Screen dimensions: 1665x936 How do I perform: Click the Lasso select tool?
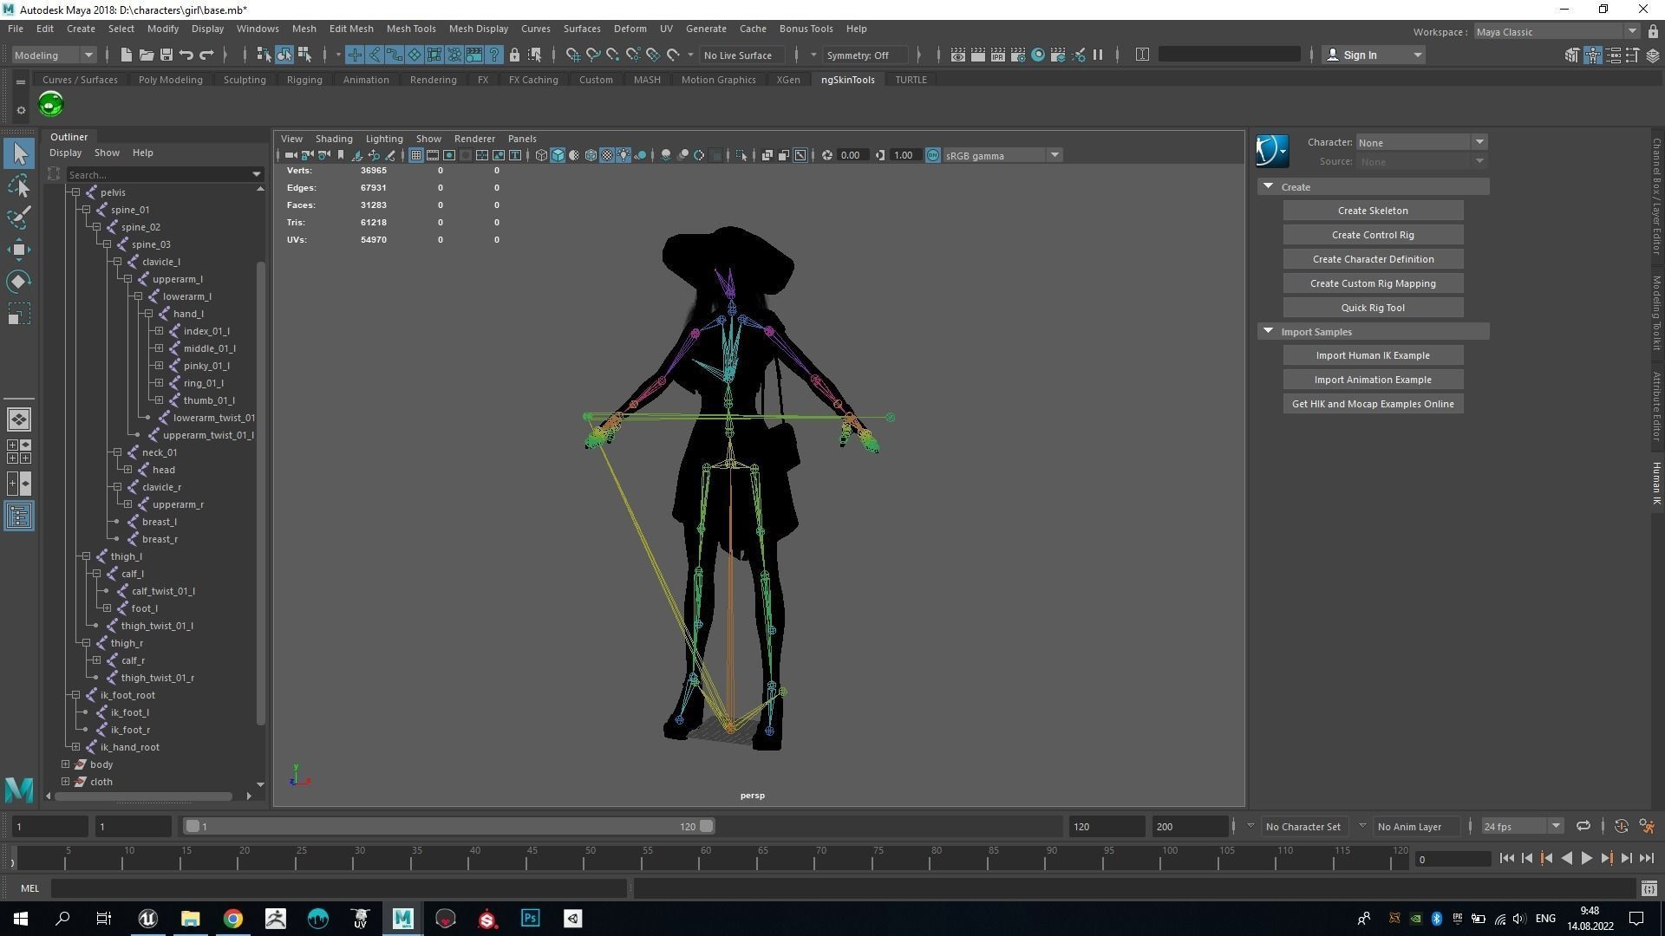tap(19, 185)
